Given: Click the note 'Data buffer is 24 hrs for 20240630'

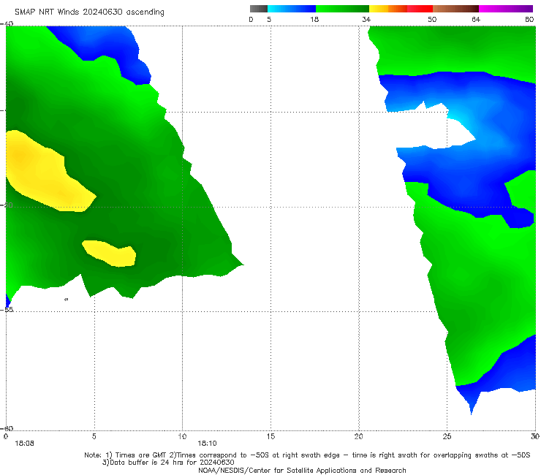Looking at the screenshot, I should 168,463.
